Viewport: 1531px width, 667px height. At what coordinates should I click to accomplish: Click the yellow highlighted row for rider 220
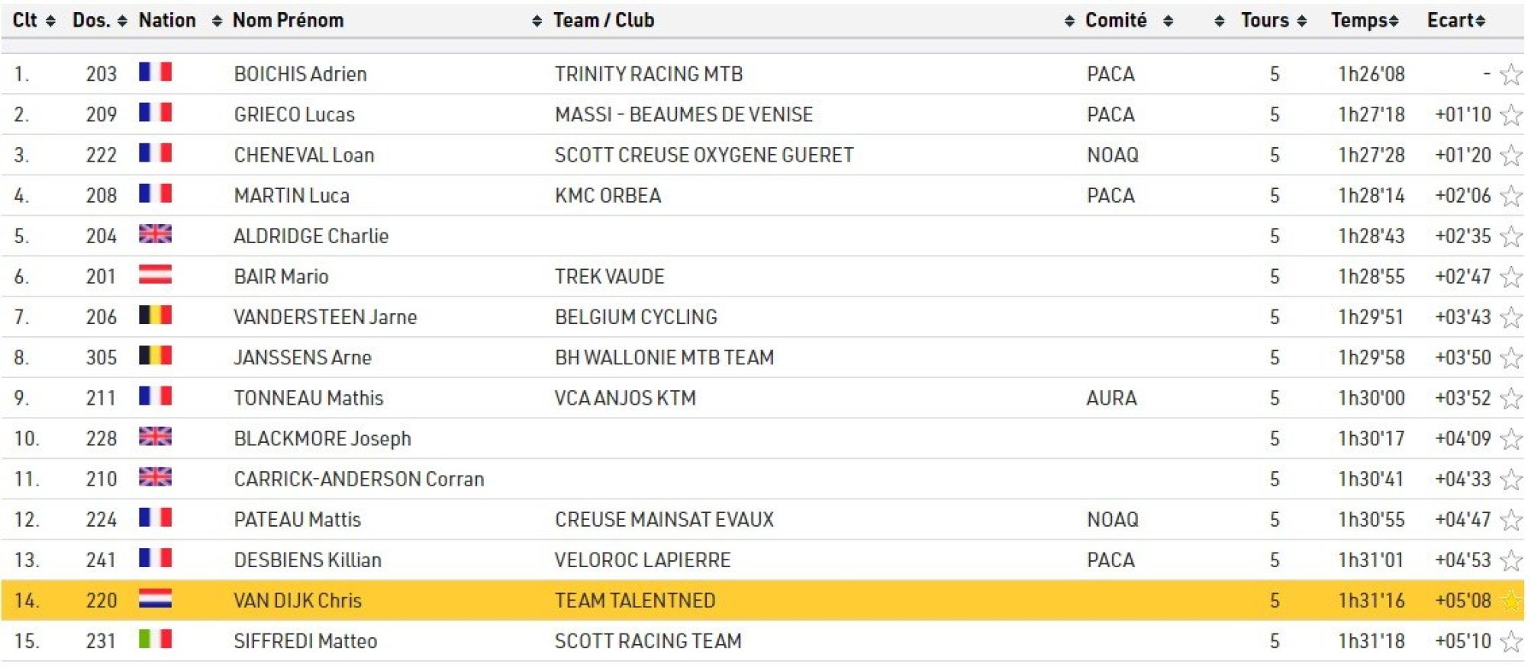pyautogui.click(x=763, y=601)
